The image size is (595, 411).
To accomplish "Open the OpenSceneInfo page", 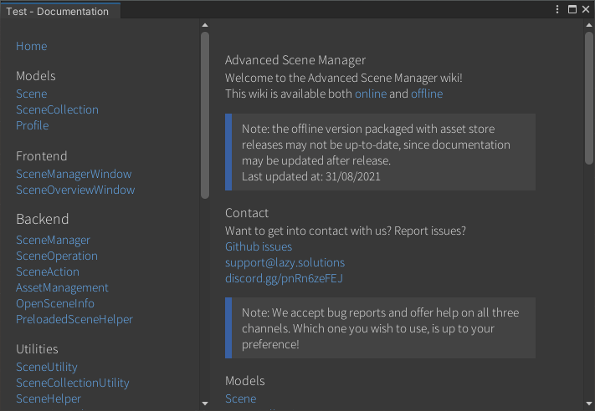I will 55,304.
